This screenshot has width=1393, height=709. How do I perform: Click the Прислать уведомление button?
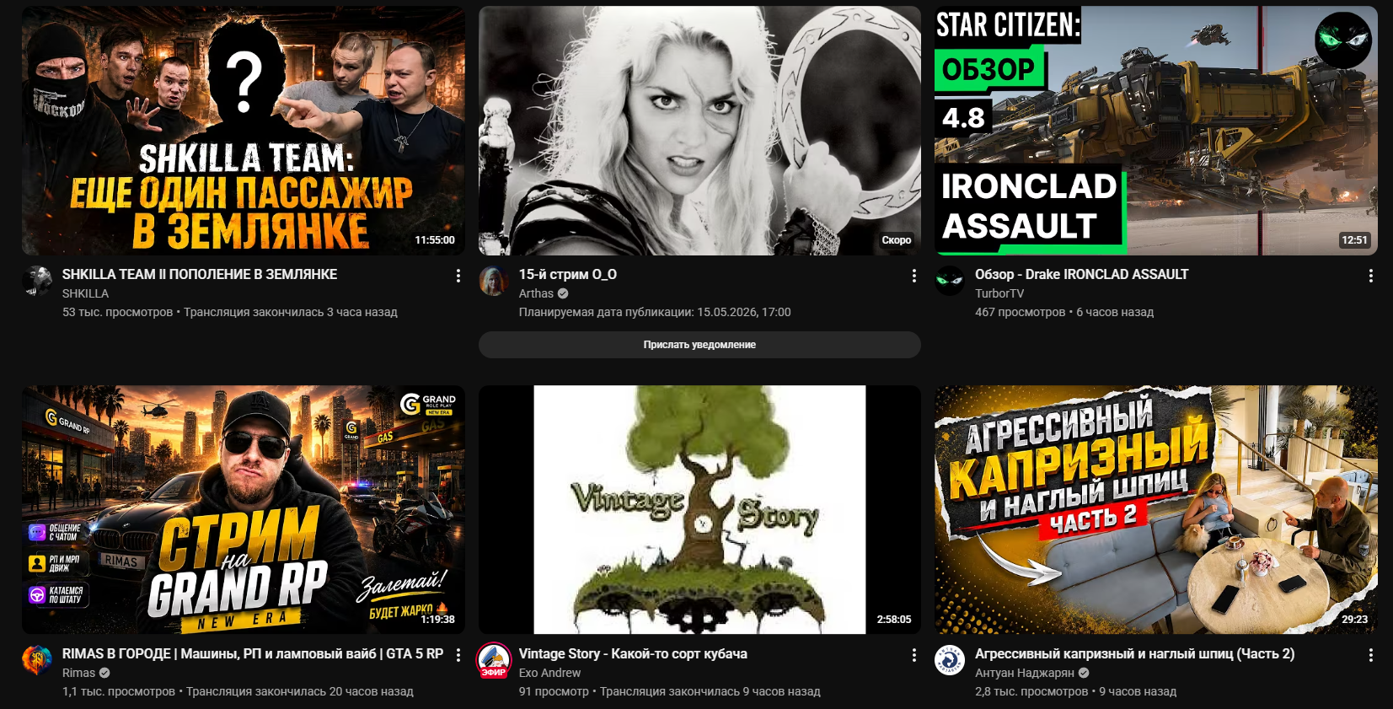coord(699,345)
